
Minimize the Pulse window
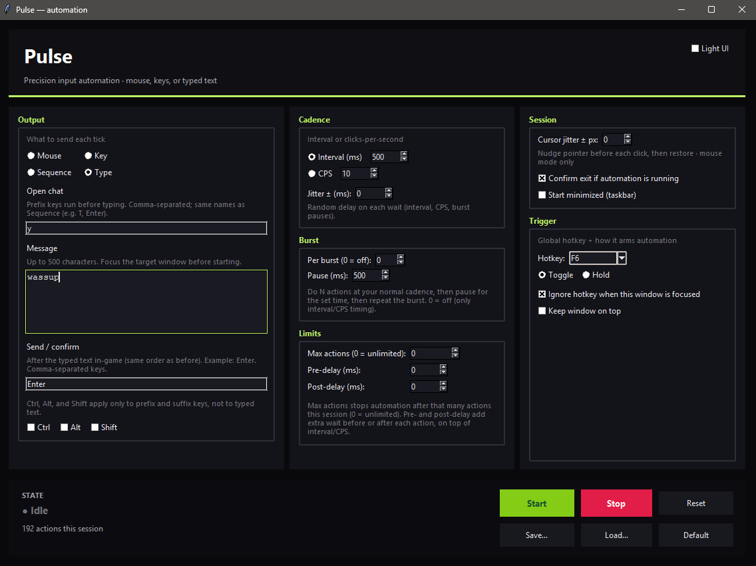click(681, 9)
